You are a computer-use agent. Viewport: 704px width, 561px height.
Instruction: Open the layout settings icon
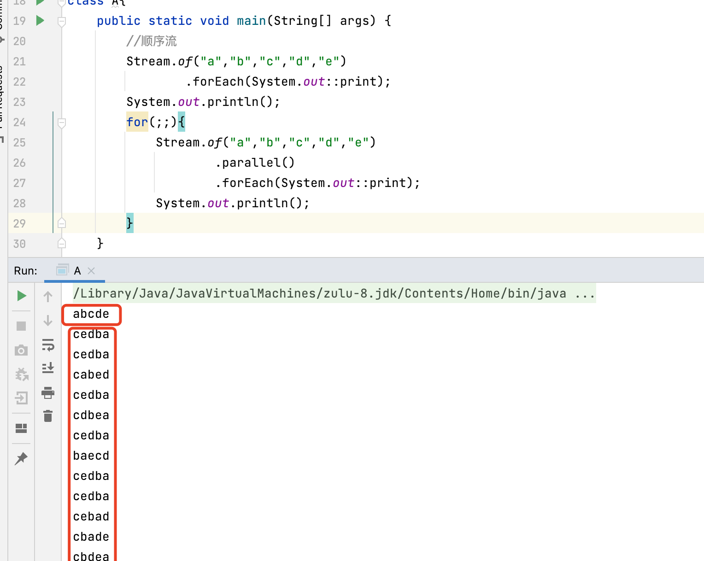coord(21,428)
